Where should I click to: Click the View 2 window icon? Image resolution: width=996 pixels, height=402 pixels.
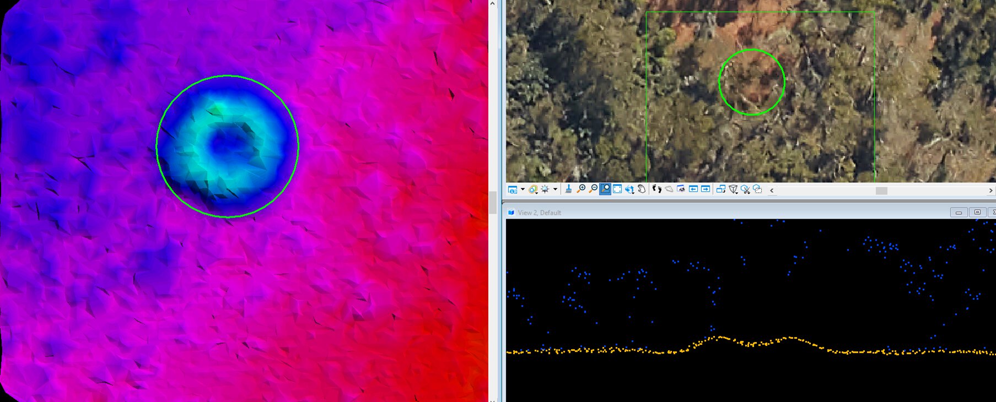(511, 212)
